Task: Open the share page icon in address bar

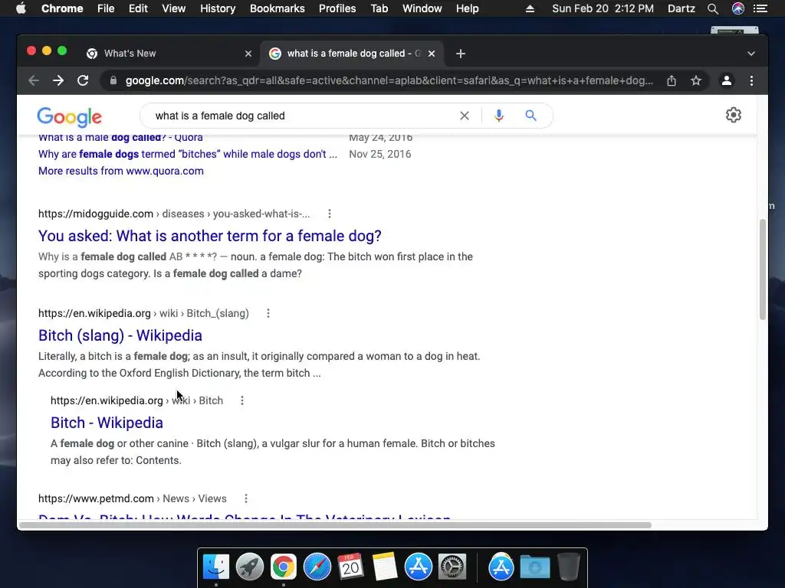Action: point(672,80)
